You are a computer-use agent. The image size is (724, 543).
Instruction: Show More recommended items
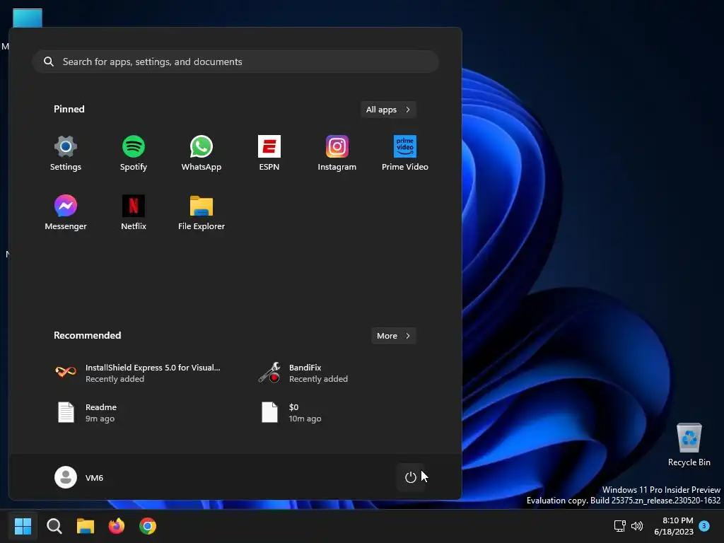(393, 336)
